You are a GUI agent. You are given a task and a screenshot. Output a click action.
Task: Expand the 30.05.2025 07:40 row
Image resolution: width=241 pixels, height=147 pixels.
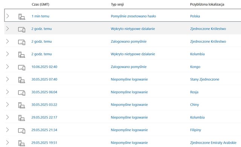8,79
